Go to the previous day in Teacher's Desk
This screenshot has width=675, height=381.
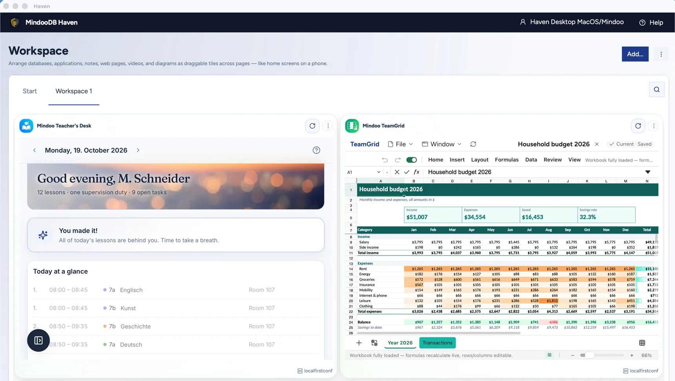tap(35, 150)
